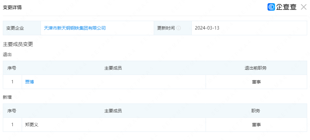Click 序号 header in 退出 table
Viewport: 310px width, 140px height.
pyautogui.click(x=12, y=68)
